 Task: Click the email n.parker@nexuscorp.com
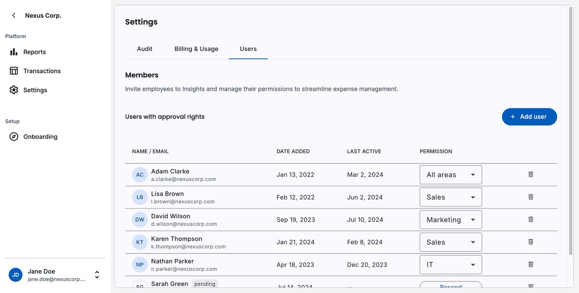coord(184,269)
